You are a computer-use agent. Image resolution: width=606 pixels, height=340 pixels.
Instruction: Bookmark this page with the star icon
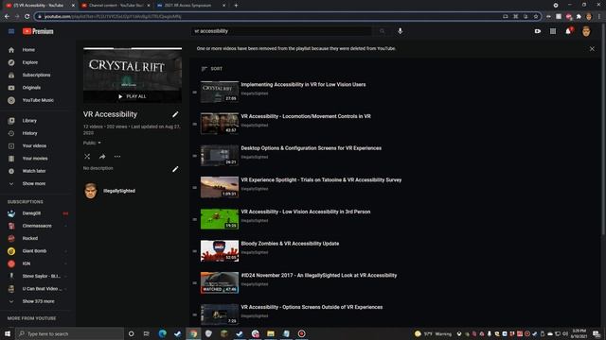tap(536, 17)
